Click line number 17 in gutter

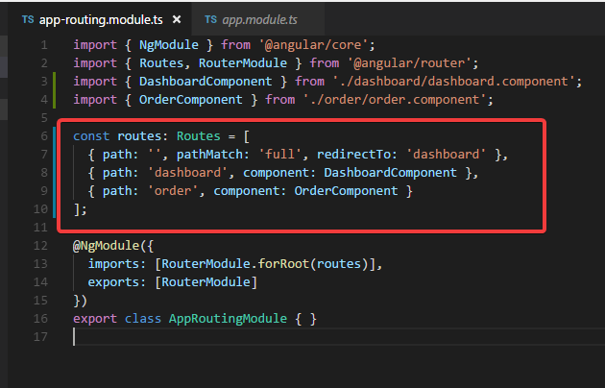(x=40, y=337)
